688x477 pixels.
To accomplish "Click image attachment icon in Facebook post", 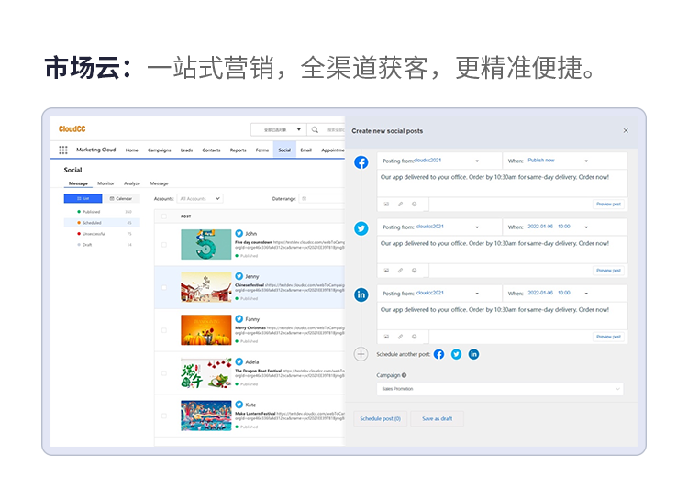I will (386, 204).
